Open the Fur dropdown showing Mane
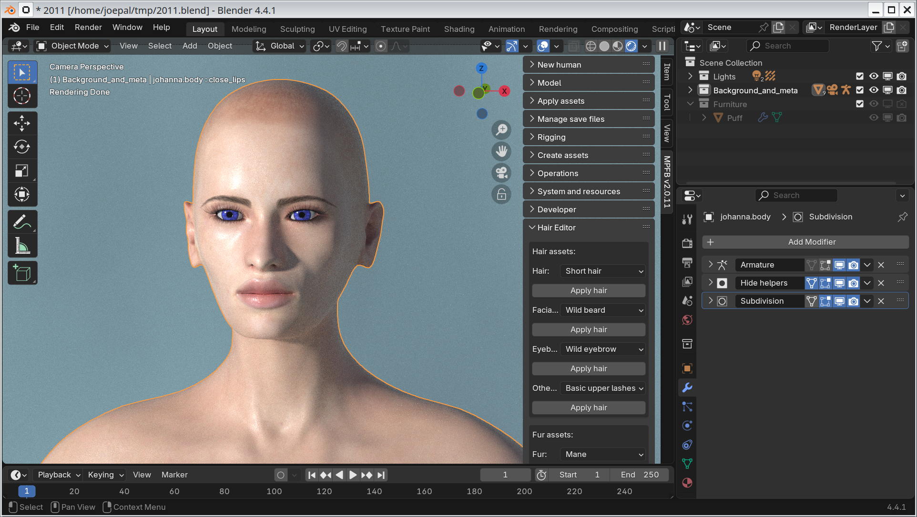 603,454
